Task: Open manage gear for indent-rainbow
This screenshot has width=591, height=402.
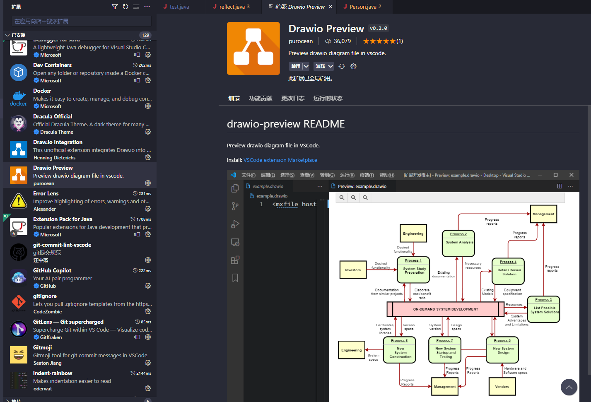Action: click(x=148, y=388)
